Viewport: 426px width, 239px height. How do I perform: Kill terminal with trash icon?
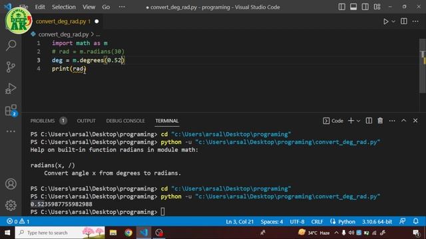(x=380, y=121)
